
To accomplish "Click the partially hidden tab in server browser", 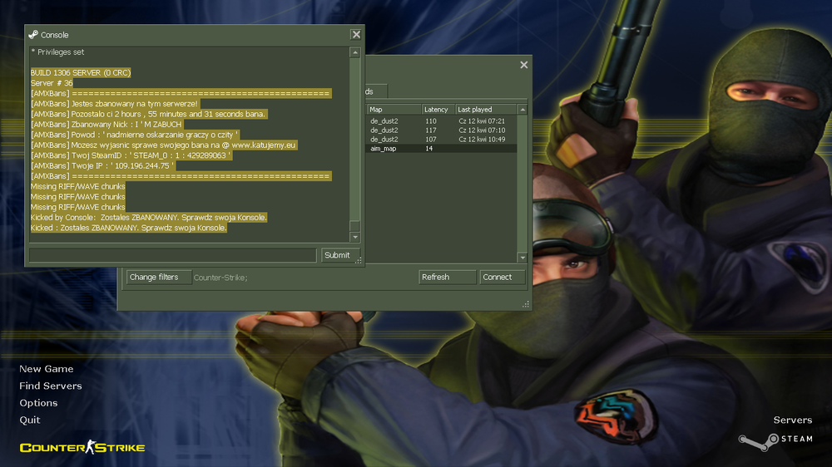I will pos(376,91).
